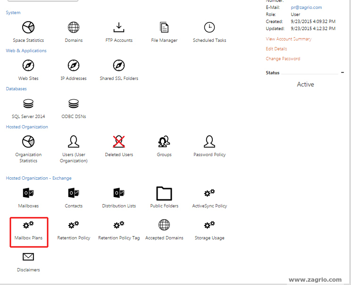
Task: Open Password Policy user icon
Action: (x=209, y=142)
